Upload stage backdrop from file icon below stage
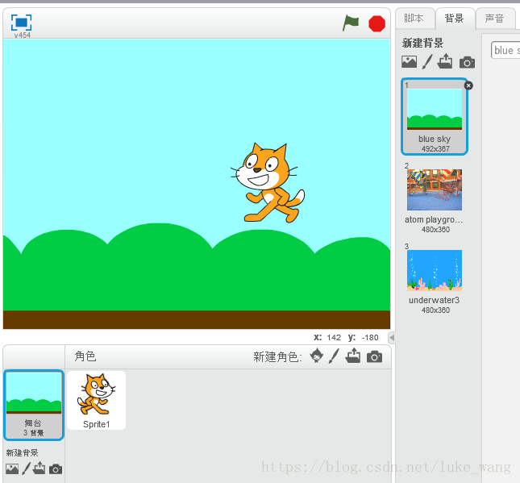This screenshot has height=483, width=520. [x=40, y=468]
